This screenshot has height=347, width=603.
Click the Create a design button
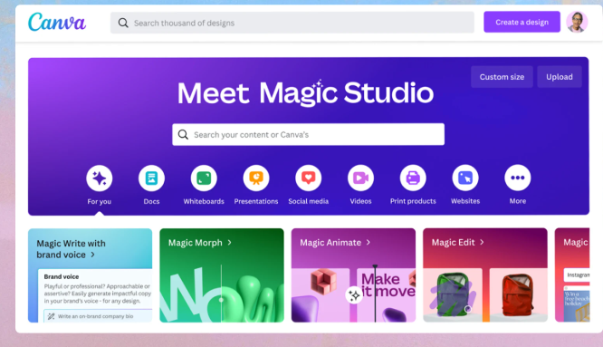tap(522, 22)
